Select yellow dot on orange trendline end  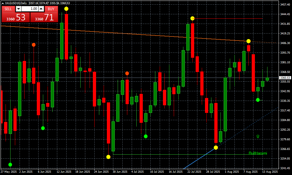248,41
